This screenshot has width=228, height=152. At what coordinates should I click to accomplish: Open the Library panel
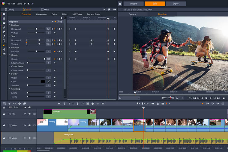point(10,10)
